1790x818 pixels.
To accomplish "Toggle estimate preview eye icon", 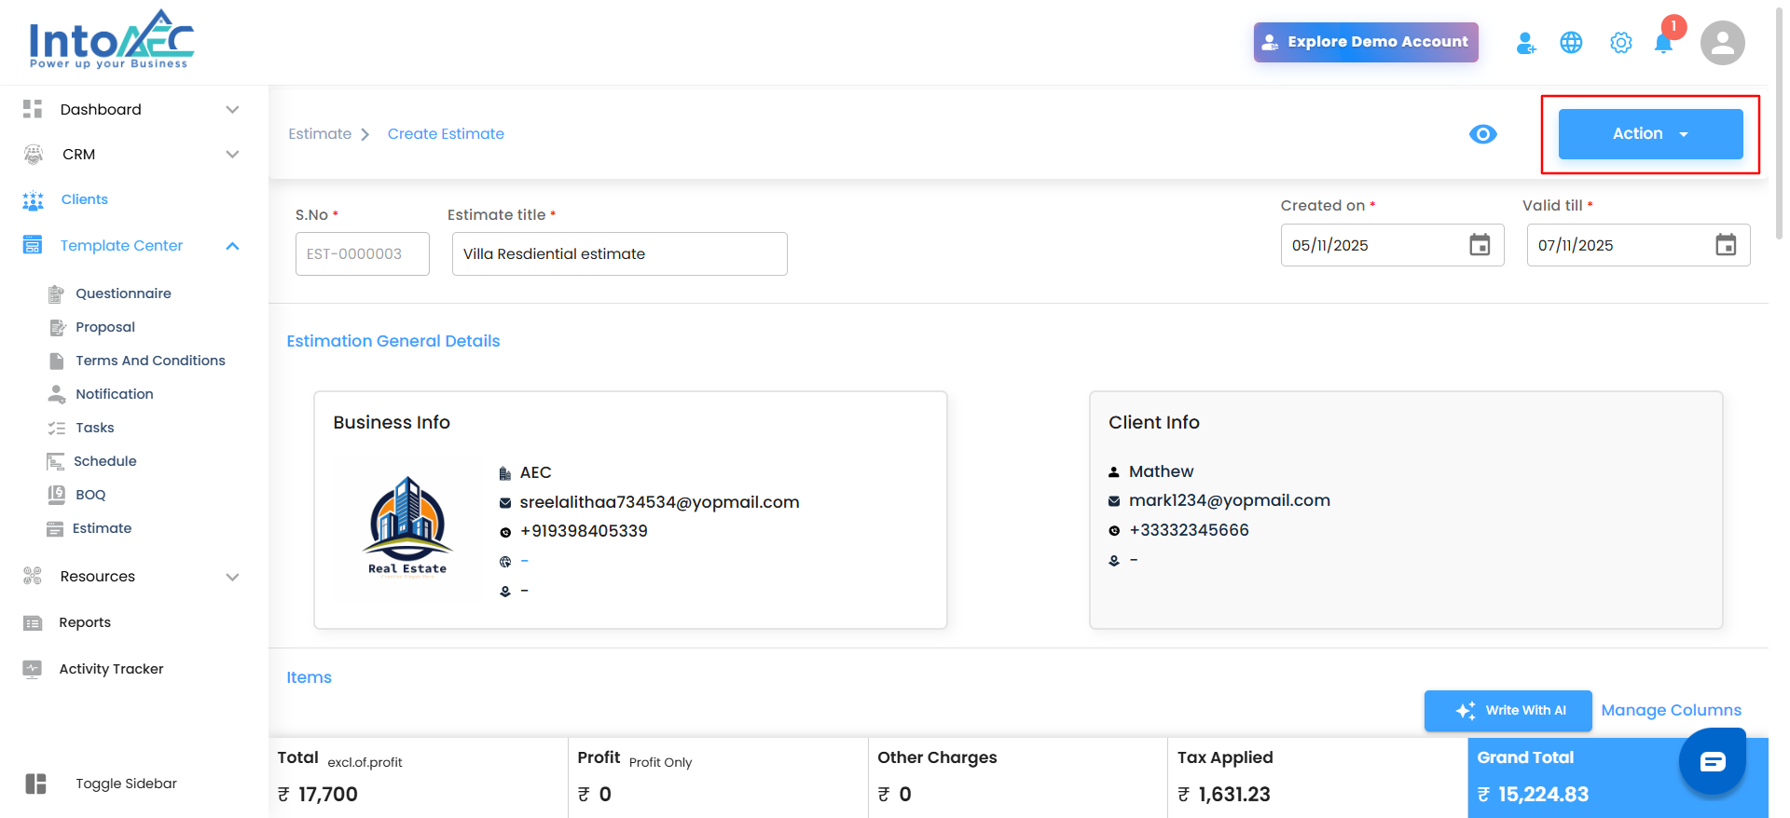I will 1482,134.
